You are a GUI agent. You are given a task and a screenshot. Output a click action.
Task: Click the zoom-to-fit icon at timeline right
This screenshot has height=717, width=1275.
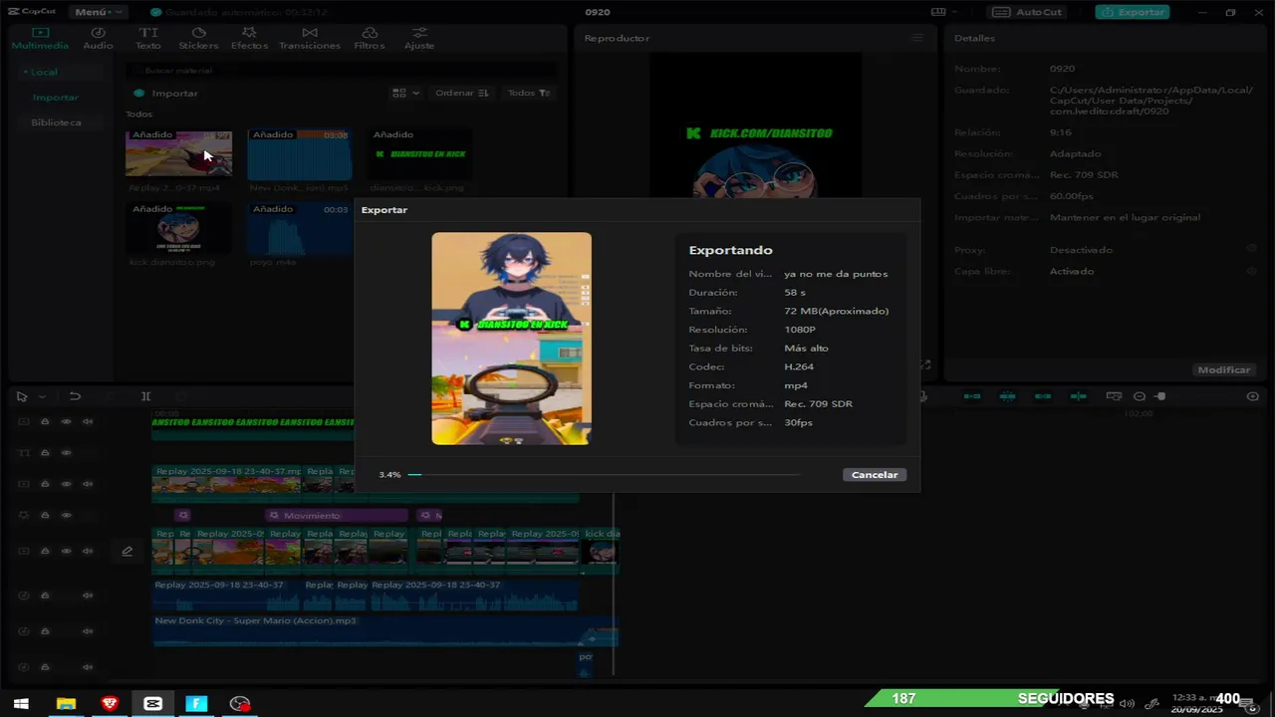[1253, 396]
